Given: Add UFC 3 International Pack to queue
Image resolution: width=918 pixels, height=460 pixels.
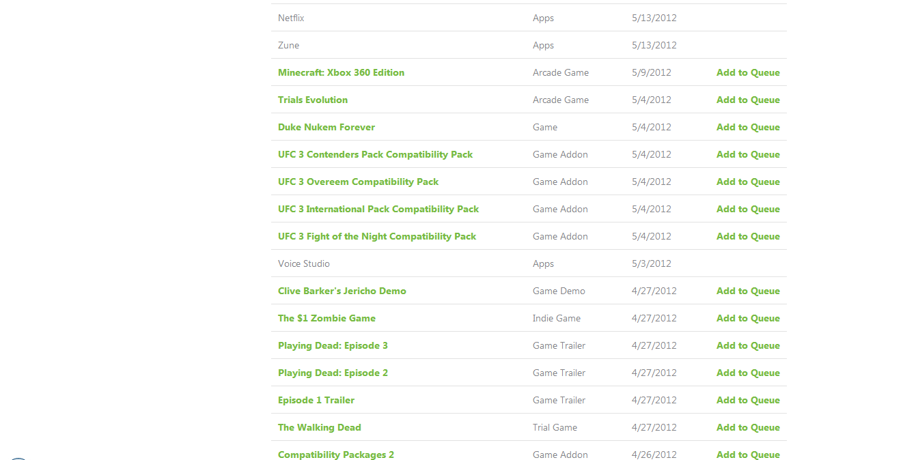Looking at the screenshot, I should [748, 209].
